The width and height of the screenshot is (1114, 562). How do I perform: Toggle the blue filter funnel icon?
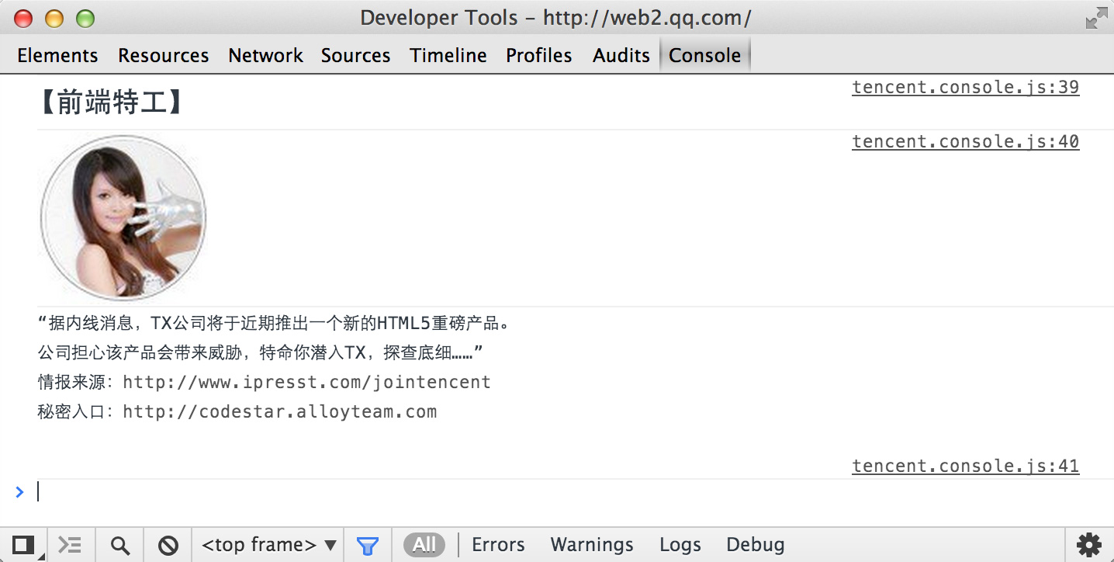pos(368,545)
